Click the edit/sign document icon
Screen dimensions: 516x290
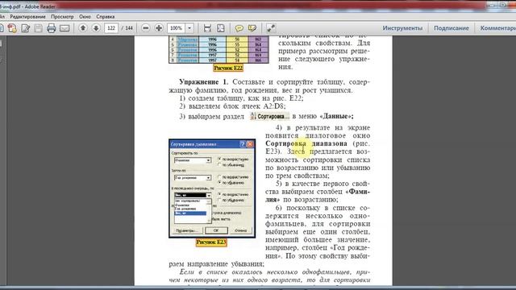click(25, 28)
